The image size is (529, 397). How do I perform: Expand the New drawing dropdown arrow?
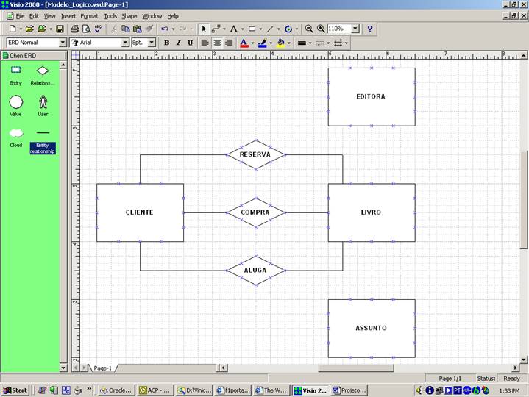click(x=21, y=29)
